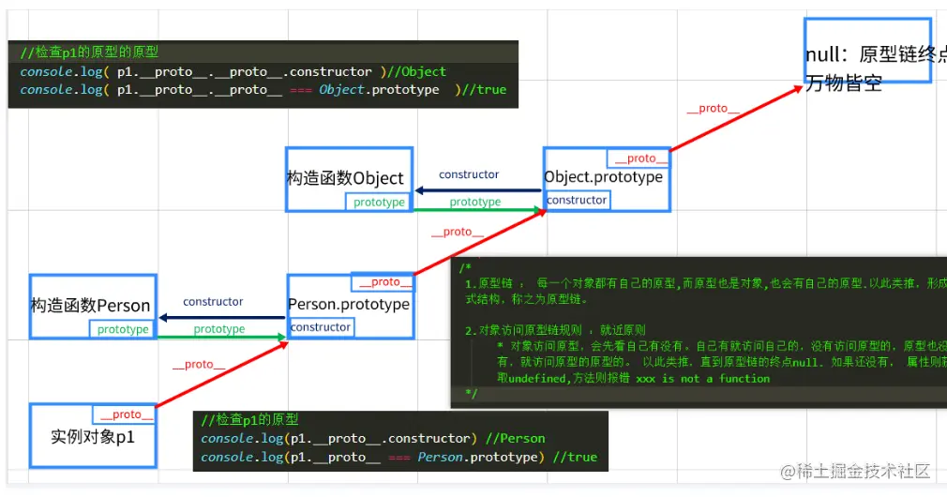This screenshot has height=497, width=947.
Task: Click the null：原型链终点 text
Action: (876, 55)
